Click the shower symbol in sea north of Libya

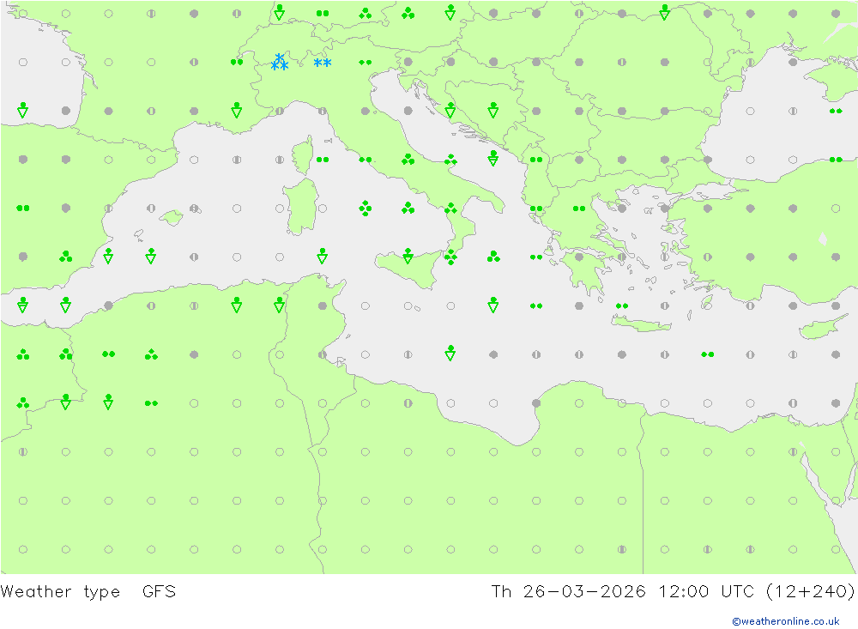tap(450, 353)
